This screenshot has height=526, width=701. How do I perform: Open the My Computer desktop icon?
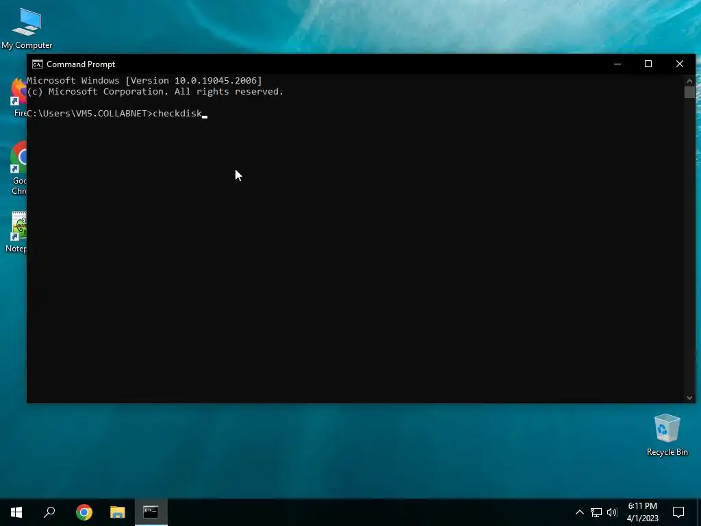[x=27, y=29]
